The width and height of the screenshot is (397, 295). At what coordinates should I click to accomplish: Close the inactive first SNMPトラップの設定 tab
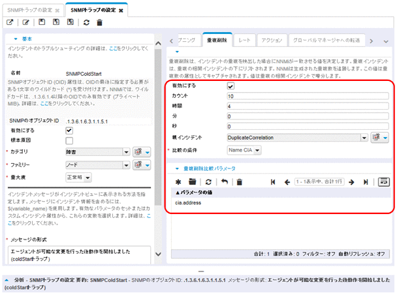coord(57,10)
